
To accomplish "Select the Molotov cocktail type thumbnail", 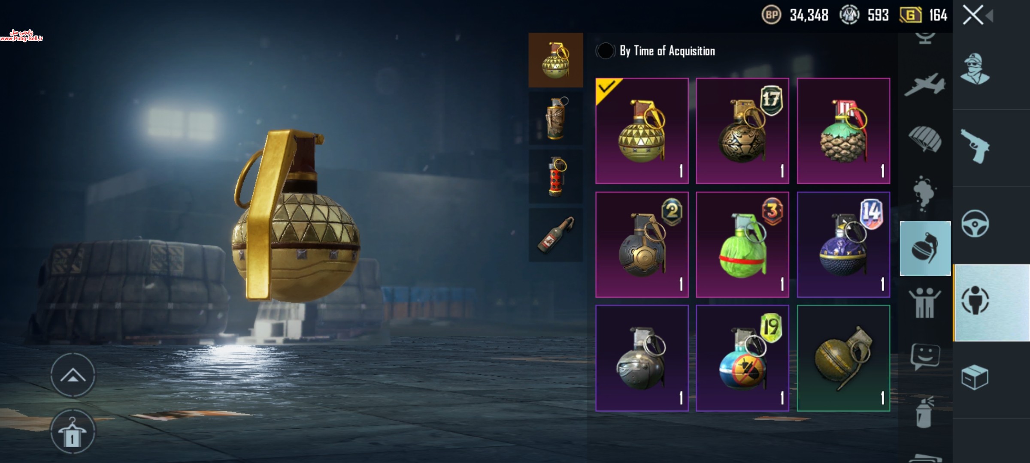I will tap(556, 235).
